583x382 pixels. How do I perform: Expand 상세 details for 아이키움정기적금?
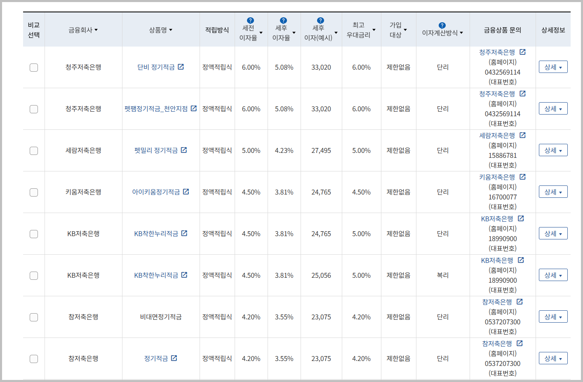click(553, 192)
